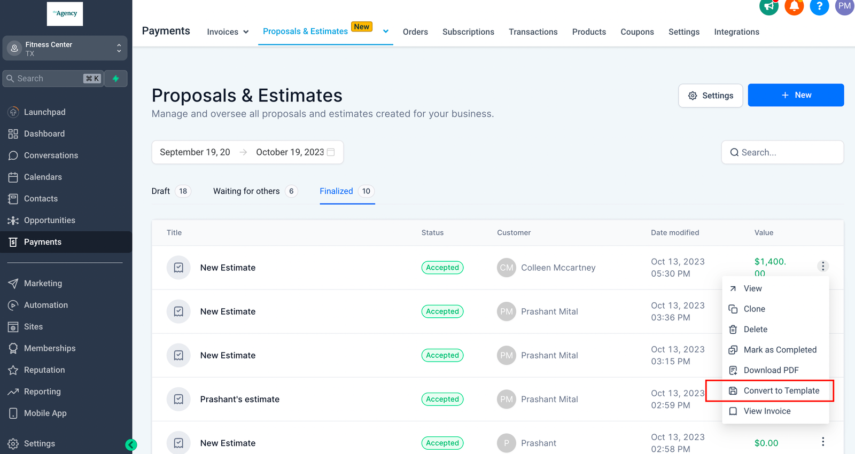Expand the Proposals & Estimates chevron

[386, 32]
